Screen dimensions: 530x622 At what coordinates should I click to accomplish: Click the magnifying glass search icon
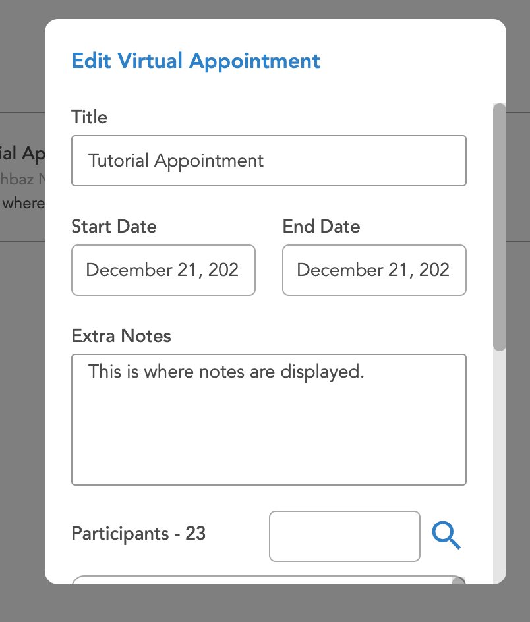coord(446,536)
